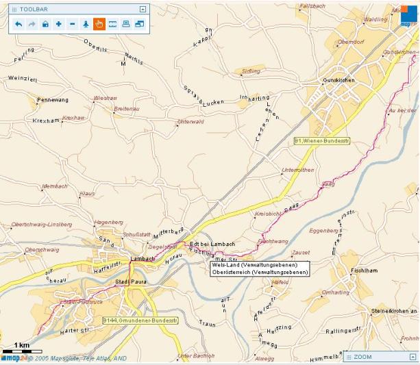Collapse the TOOLBAR panel

(143, 10)
